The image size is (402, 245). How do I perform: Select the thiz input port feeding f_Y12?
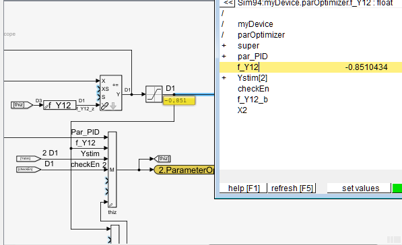pos(22,105)
